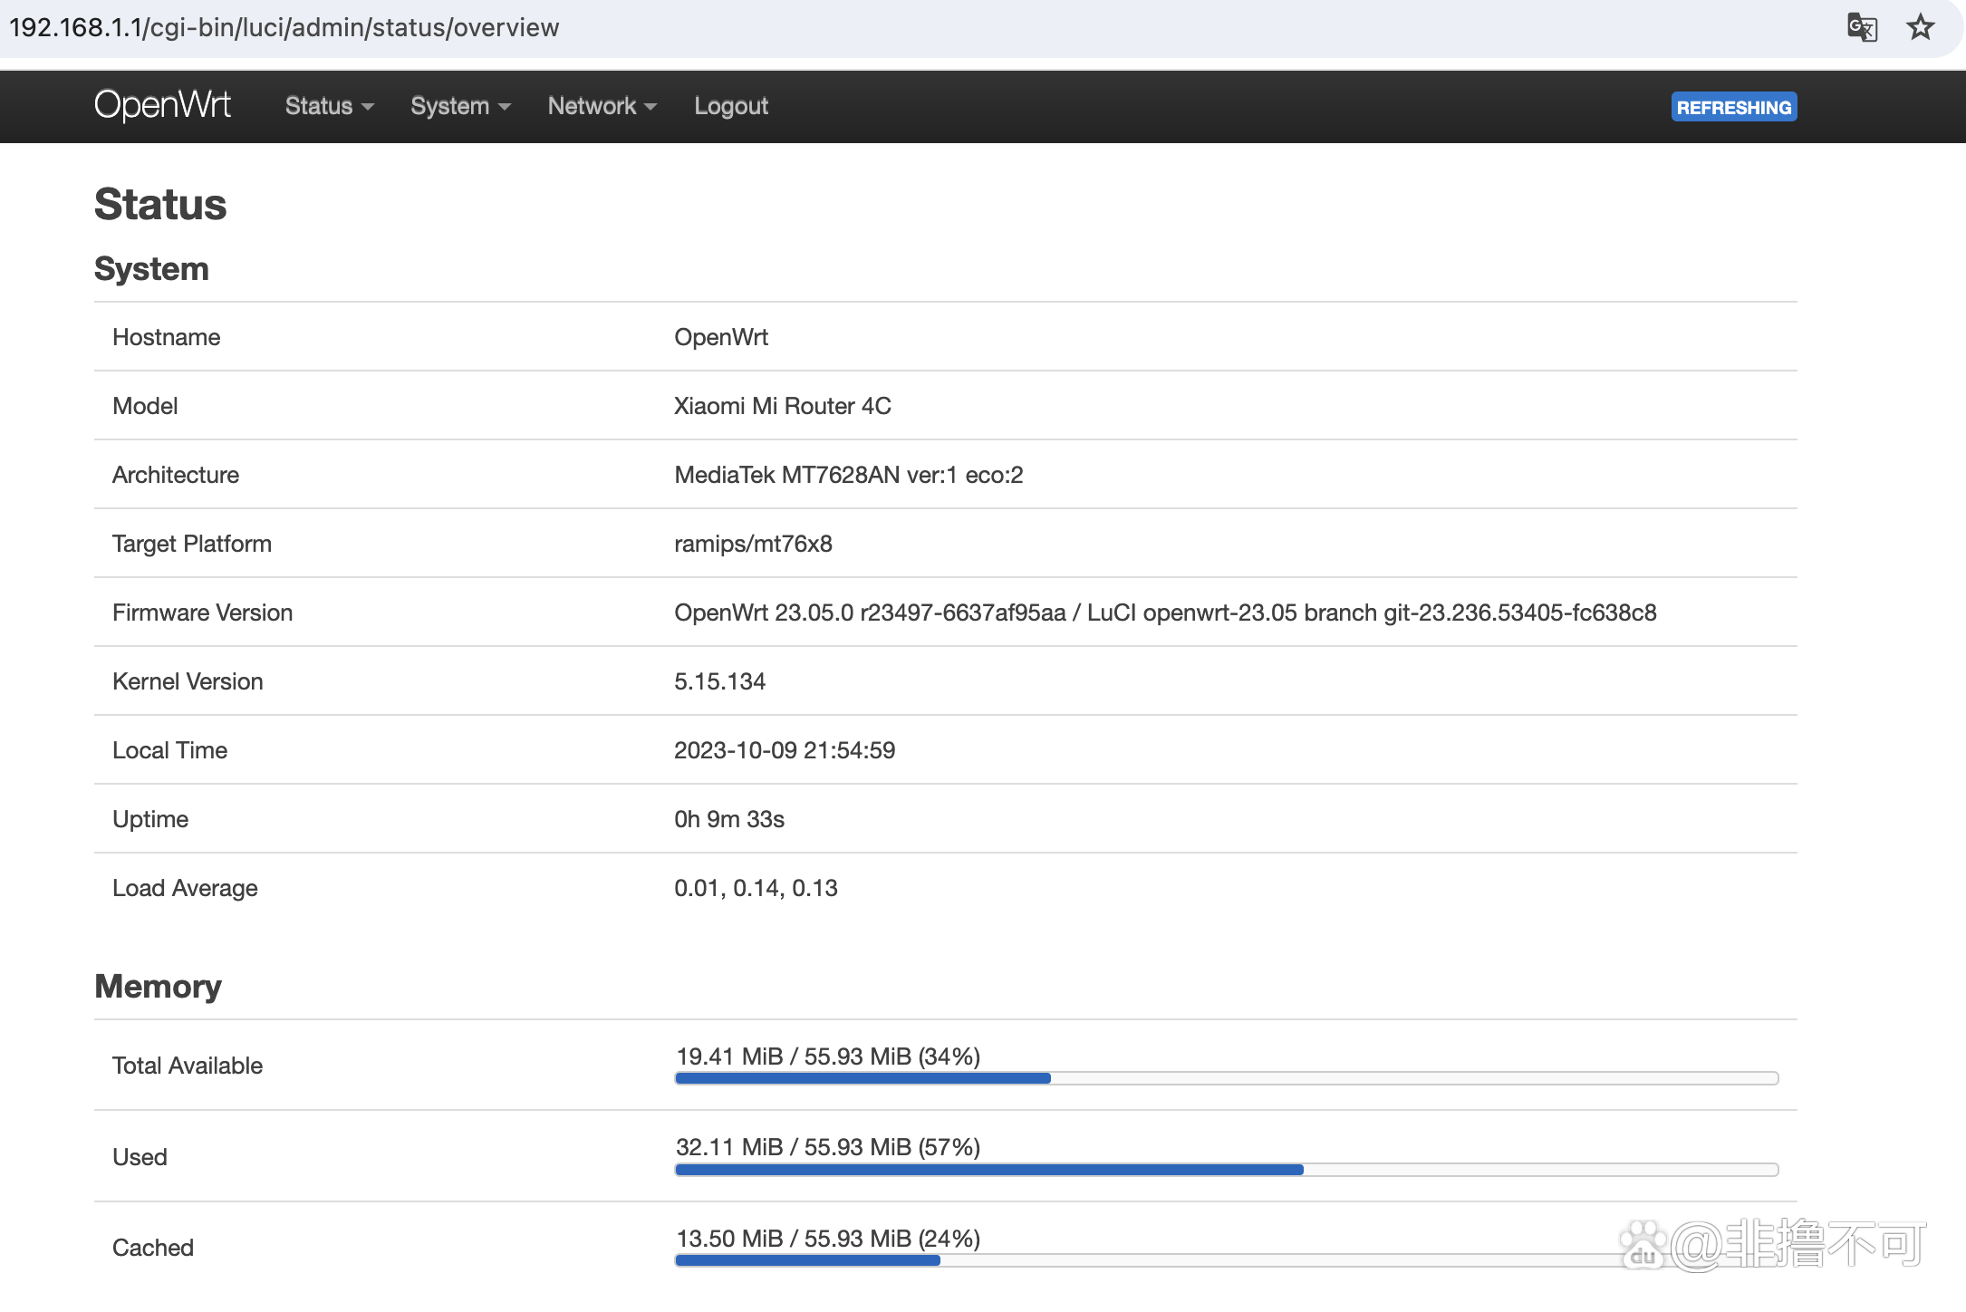This screenshot has height=1312, width=1966.
Task: Go to the OpenWrt home logo link
Action: click(163, 105)
